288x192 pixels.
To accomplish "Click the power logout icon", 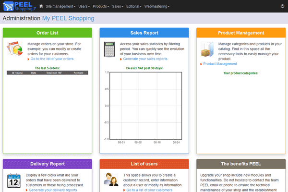I will point(282,6).
